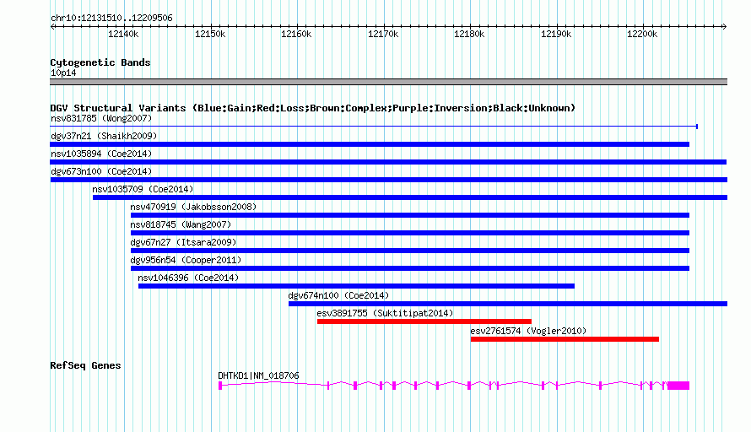
Task: Click the nsv818745 (Wang2007) variant label
Action: pyautogui.click(x=181, y=224)
